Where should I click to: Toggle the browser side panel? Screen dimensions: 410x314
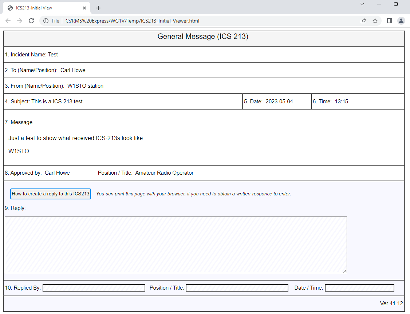389,21
